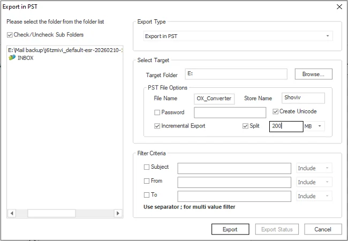Enable the Password checkbox
348x241 pixels.
click(x=157, y=112)
